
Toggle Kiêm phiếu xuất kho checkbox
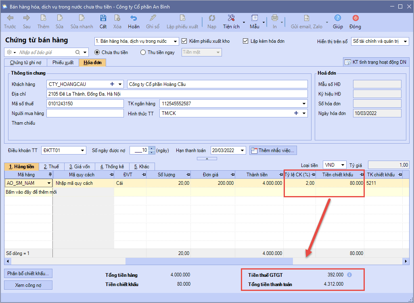[184, 41]
